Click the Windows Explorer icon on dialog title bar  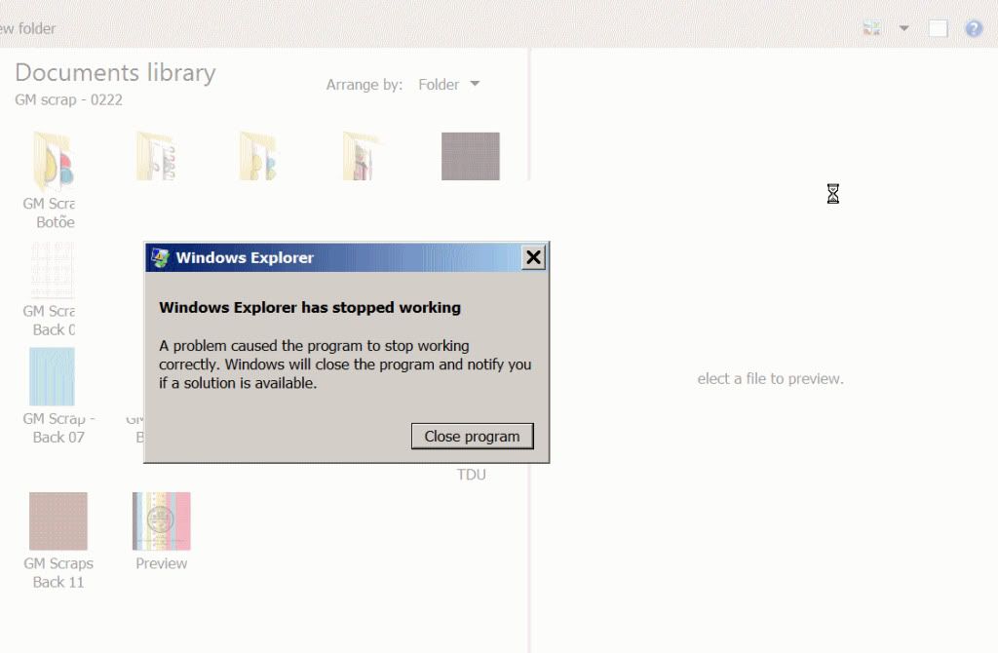pyautogui.click(x=161, y=257)
